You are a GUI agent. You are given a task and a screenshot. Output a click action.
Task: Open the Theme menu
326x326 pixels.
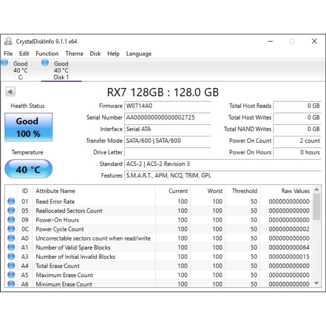pos(74,53)
